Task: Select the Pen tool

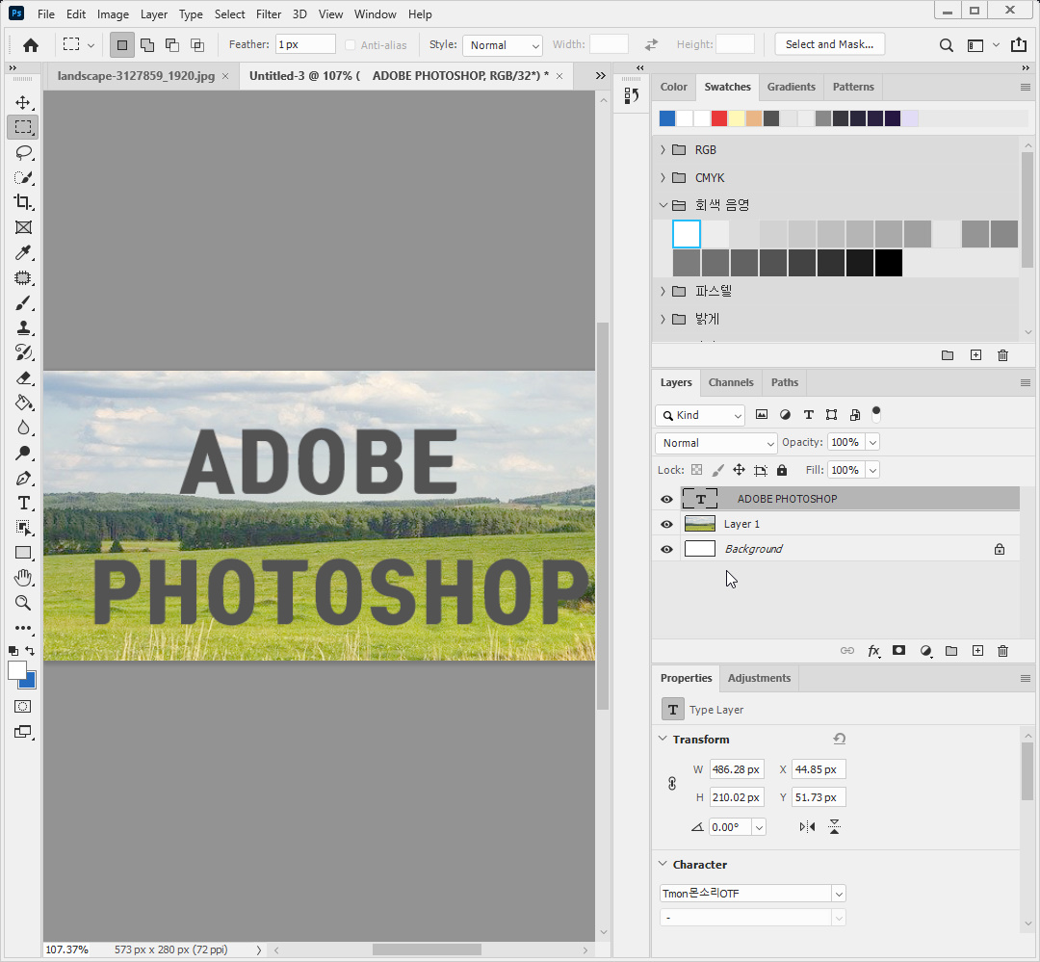Action: click(x=23, y=479)
